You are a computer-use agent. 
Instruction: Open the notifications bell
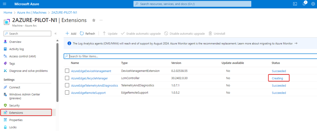pyautogui.click(x=304, y=4)
